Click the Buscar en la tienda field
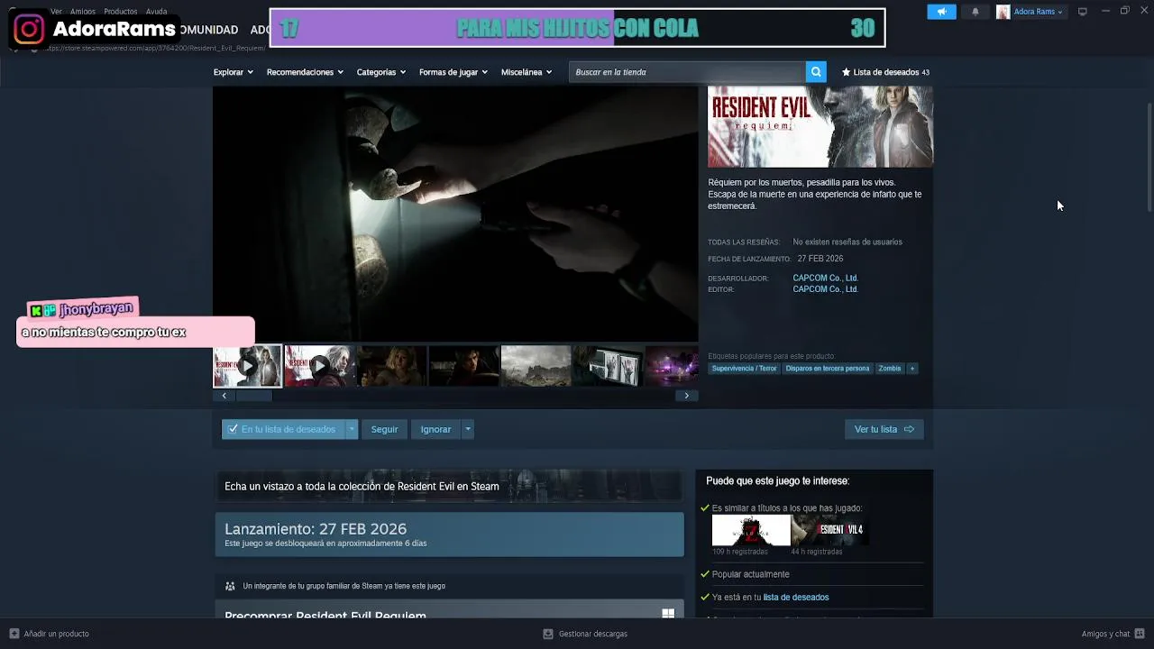 tap(688, 72)
